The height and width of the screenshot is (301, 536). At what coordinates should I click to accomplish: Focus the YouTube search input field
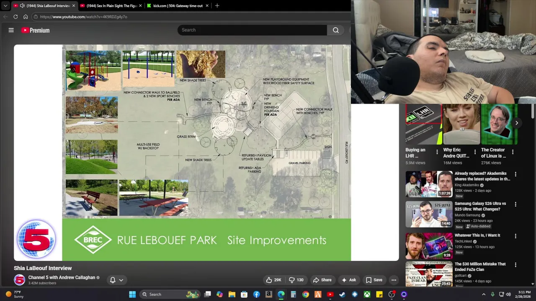(x=252, y=30)
